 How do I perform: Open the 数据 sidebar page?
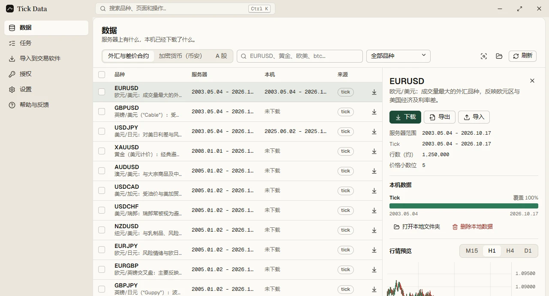pos(46,27)
